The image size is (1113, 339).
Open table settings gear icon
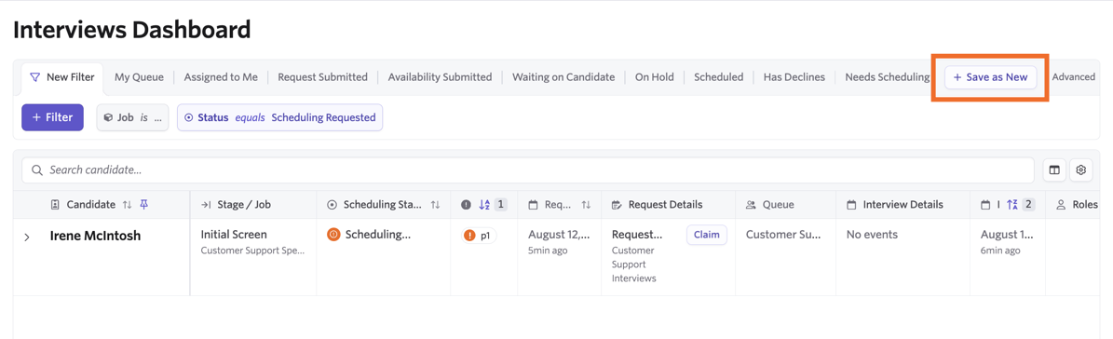[1081, 170]
